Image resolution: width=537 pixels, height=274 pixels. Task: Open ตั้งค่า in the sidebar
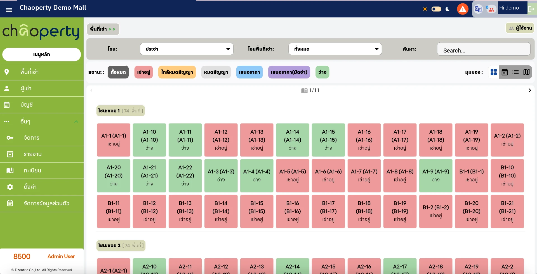pyautogui.click(x=42, y=187)
